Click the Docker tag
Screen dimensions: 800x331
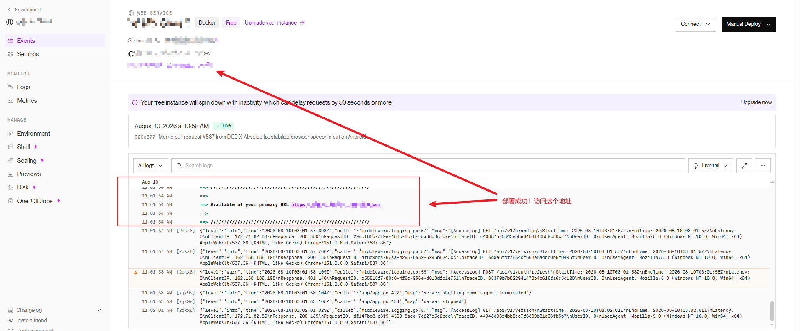tap(207, 23)
